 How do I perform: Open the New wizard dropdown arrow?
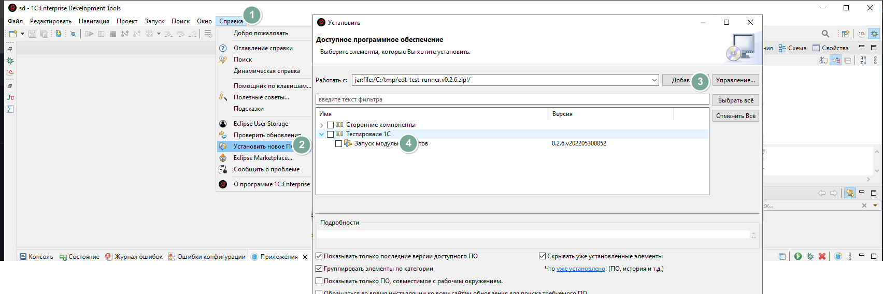tap(22, 34)
